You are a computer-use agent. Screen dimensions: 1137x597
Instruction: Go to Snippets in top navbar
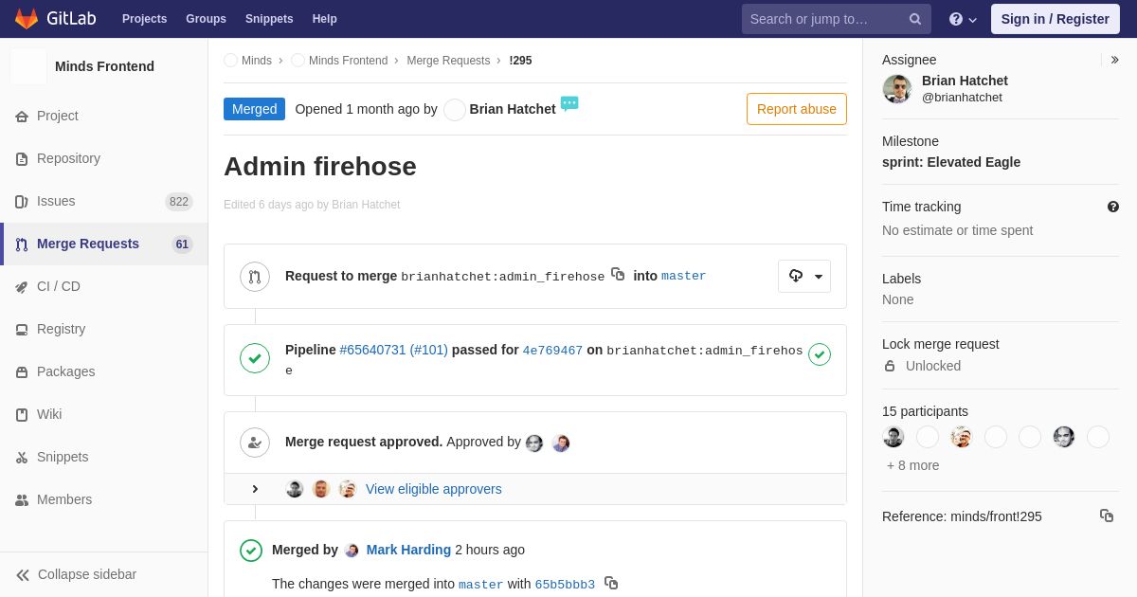click(x=269, y=19)
